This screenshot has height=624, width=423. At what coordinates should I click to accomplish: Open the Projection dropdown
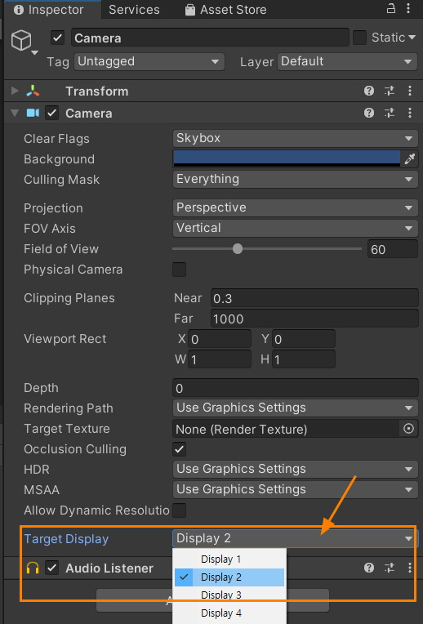pos(296,207)
